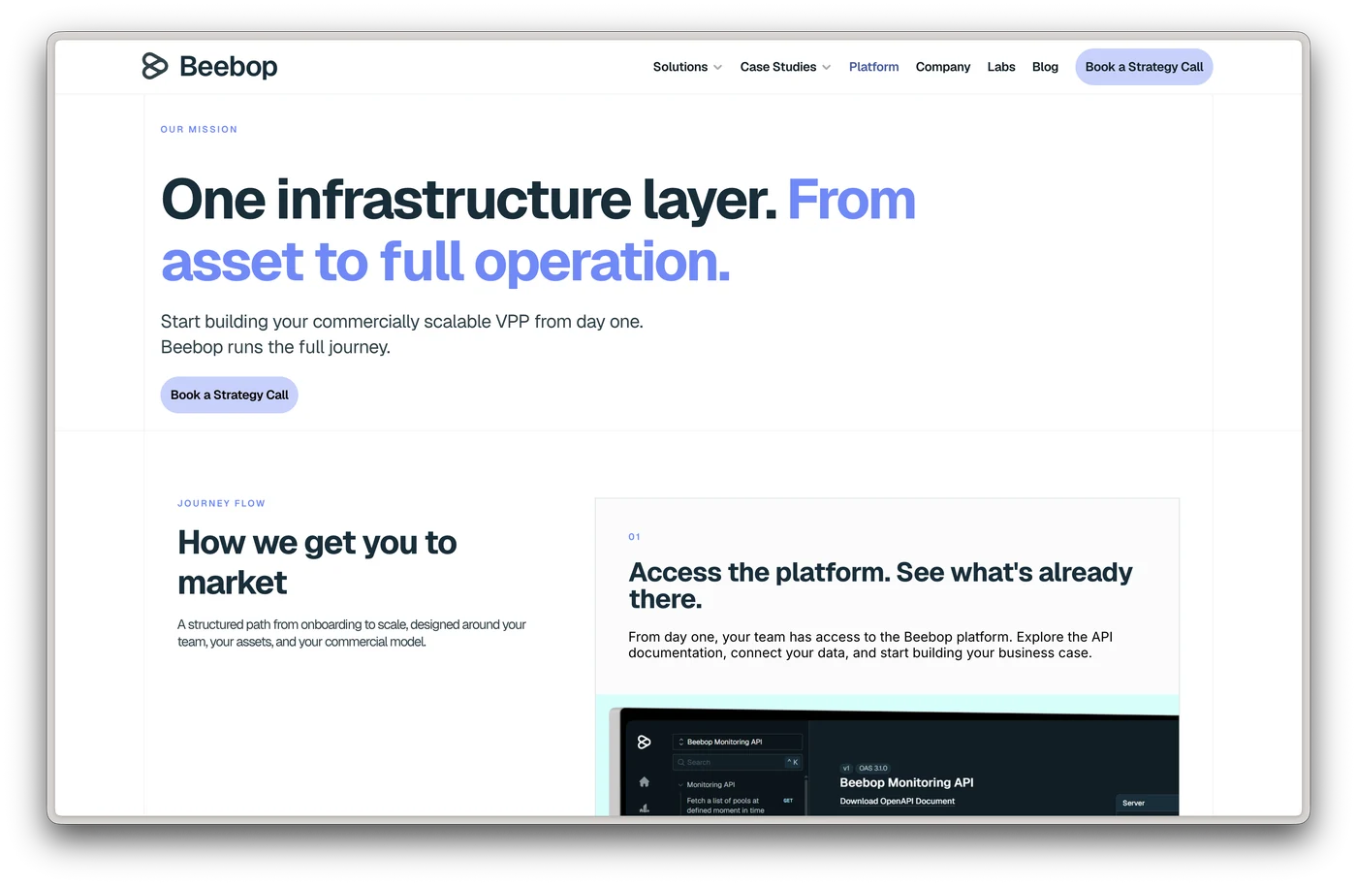Navigate to Labs
The image size is (1357, 886).
pos(1001,67)
